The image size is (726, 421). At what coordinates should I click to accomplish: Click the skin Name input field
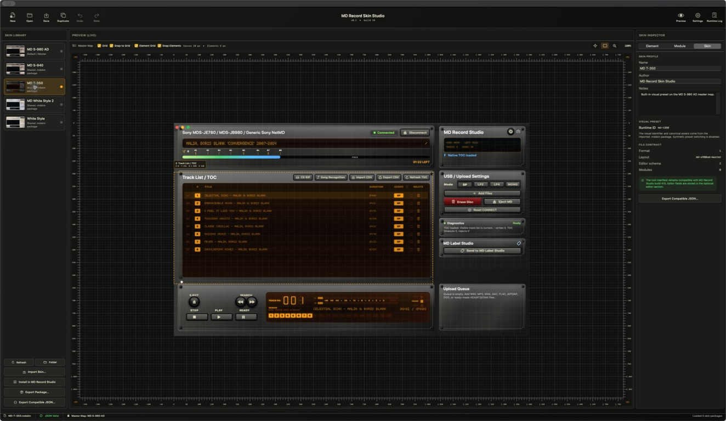680,69
